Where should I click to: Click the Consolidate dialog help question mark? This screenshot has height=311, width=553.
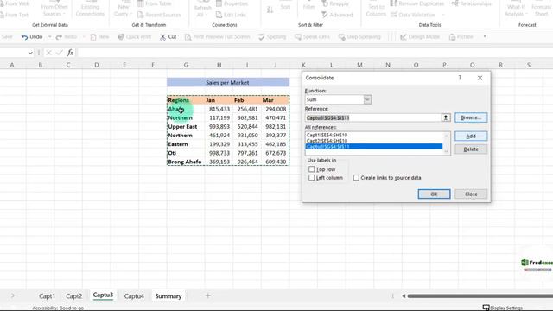point(460,78)
